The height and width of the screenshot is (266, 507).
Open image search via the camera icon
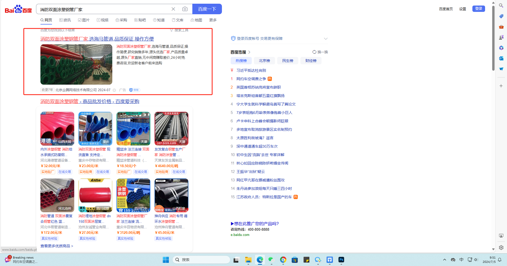tap(185, 9)
